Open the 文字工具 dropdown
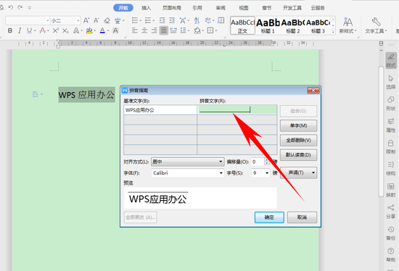This screenshot has height=271, width=399. click(376, 25)
